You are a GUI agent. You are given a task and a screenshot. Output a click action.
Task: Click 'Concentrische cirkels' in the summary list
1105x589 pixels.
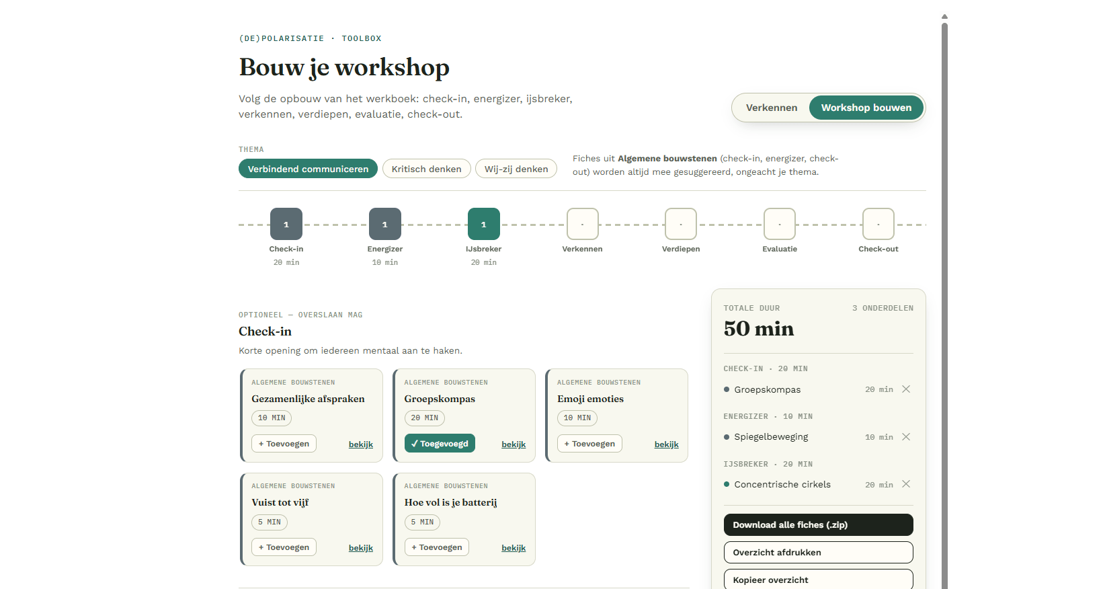(782, 485)
